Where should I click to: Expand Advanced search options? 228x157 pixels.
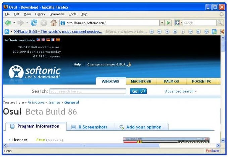point(181,91)
